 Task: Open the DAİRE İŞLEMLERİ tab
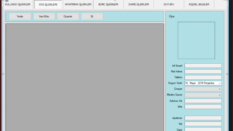point(139,4)
